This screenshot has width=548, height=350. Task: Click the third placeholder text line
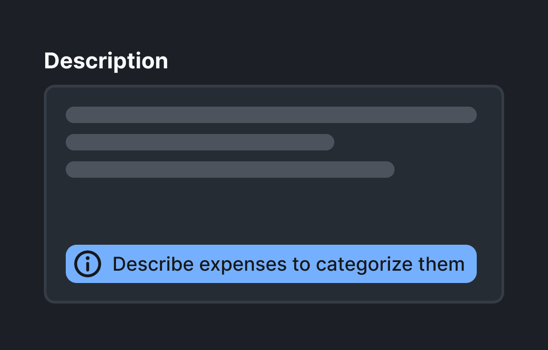click(230, 170)
